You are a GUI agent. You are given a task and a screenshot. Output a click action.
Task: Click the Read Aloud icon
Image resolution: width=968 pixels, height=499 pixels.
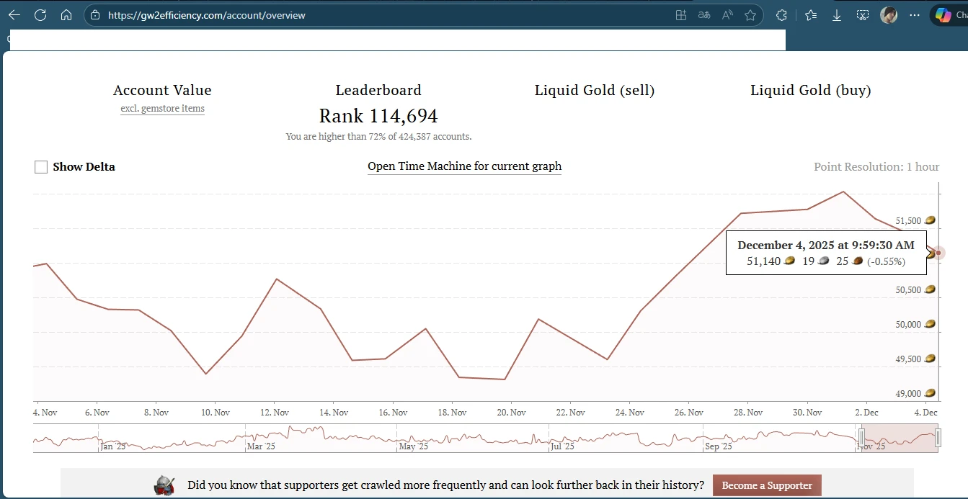[x=727, y=15]
